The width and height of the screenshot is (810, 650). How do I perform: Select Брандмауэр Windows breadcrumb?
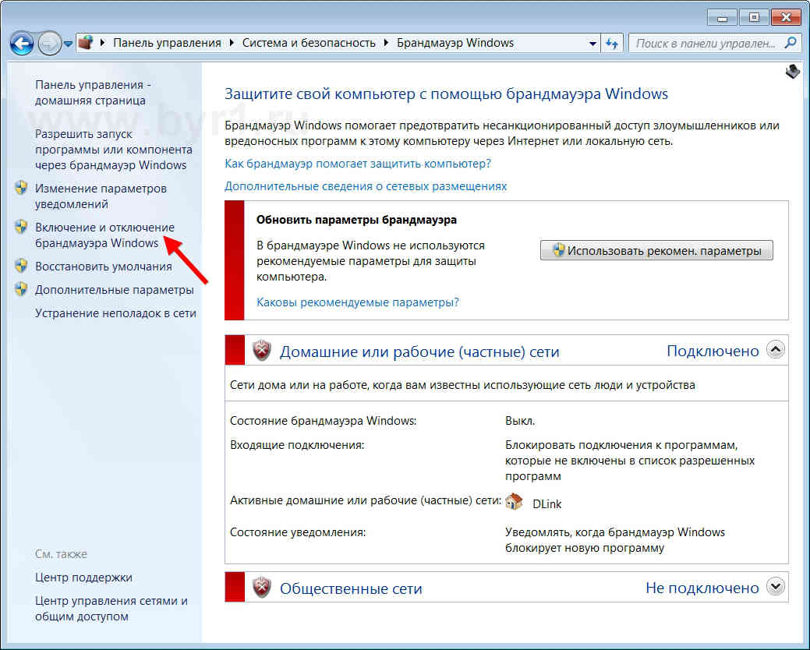click(455, 43)
